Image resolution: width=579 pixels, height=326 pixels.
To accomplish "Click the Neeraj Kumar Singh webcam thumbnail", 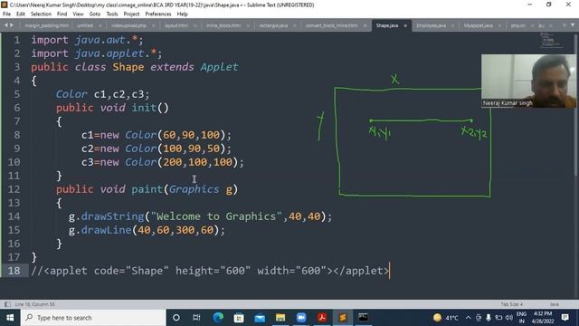I will click(528, 81).
